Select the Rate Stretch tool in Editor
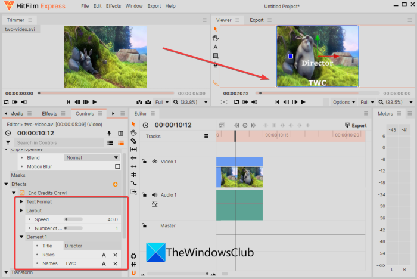This screenshot has width=417, height=279. [x=133, y=166]
